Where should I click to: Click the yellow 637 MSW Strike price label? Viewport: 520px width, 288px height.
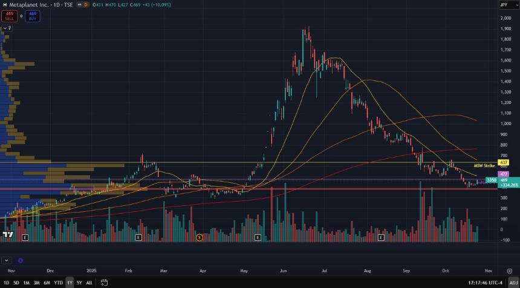coord(504,162)
